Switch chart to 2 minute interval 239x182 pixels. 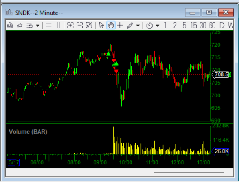tap(175, 25)
